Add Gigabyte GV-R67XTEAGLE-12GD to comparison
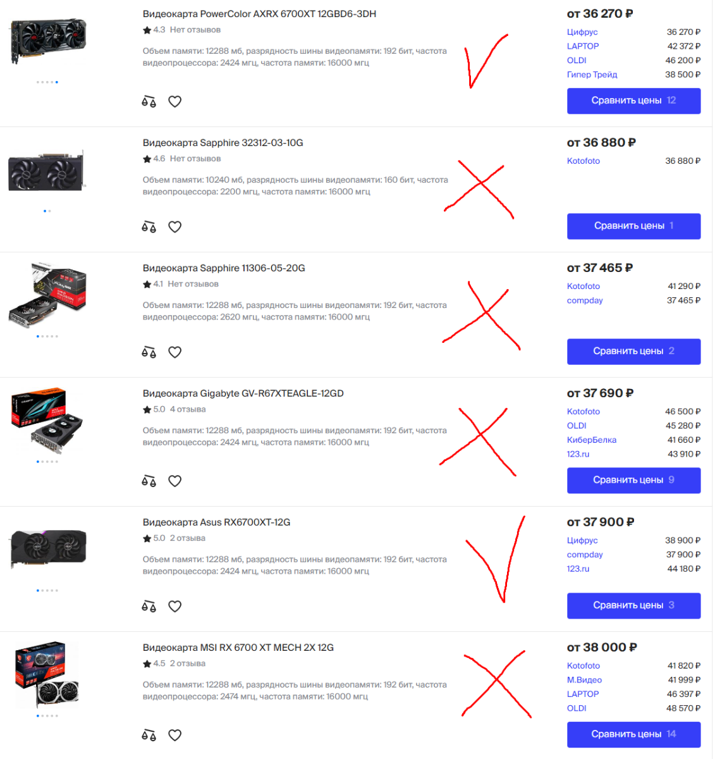 149,481
